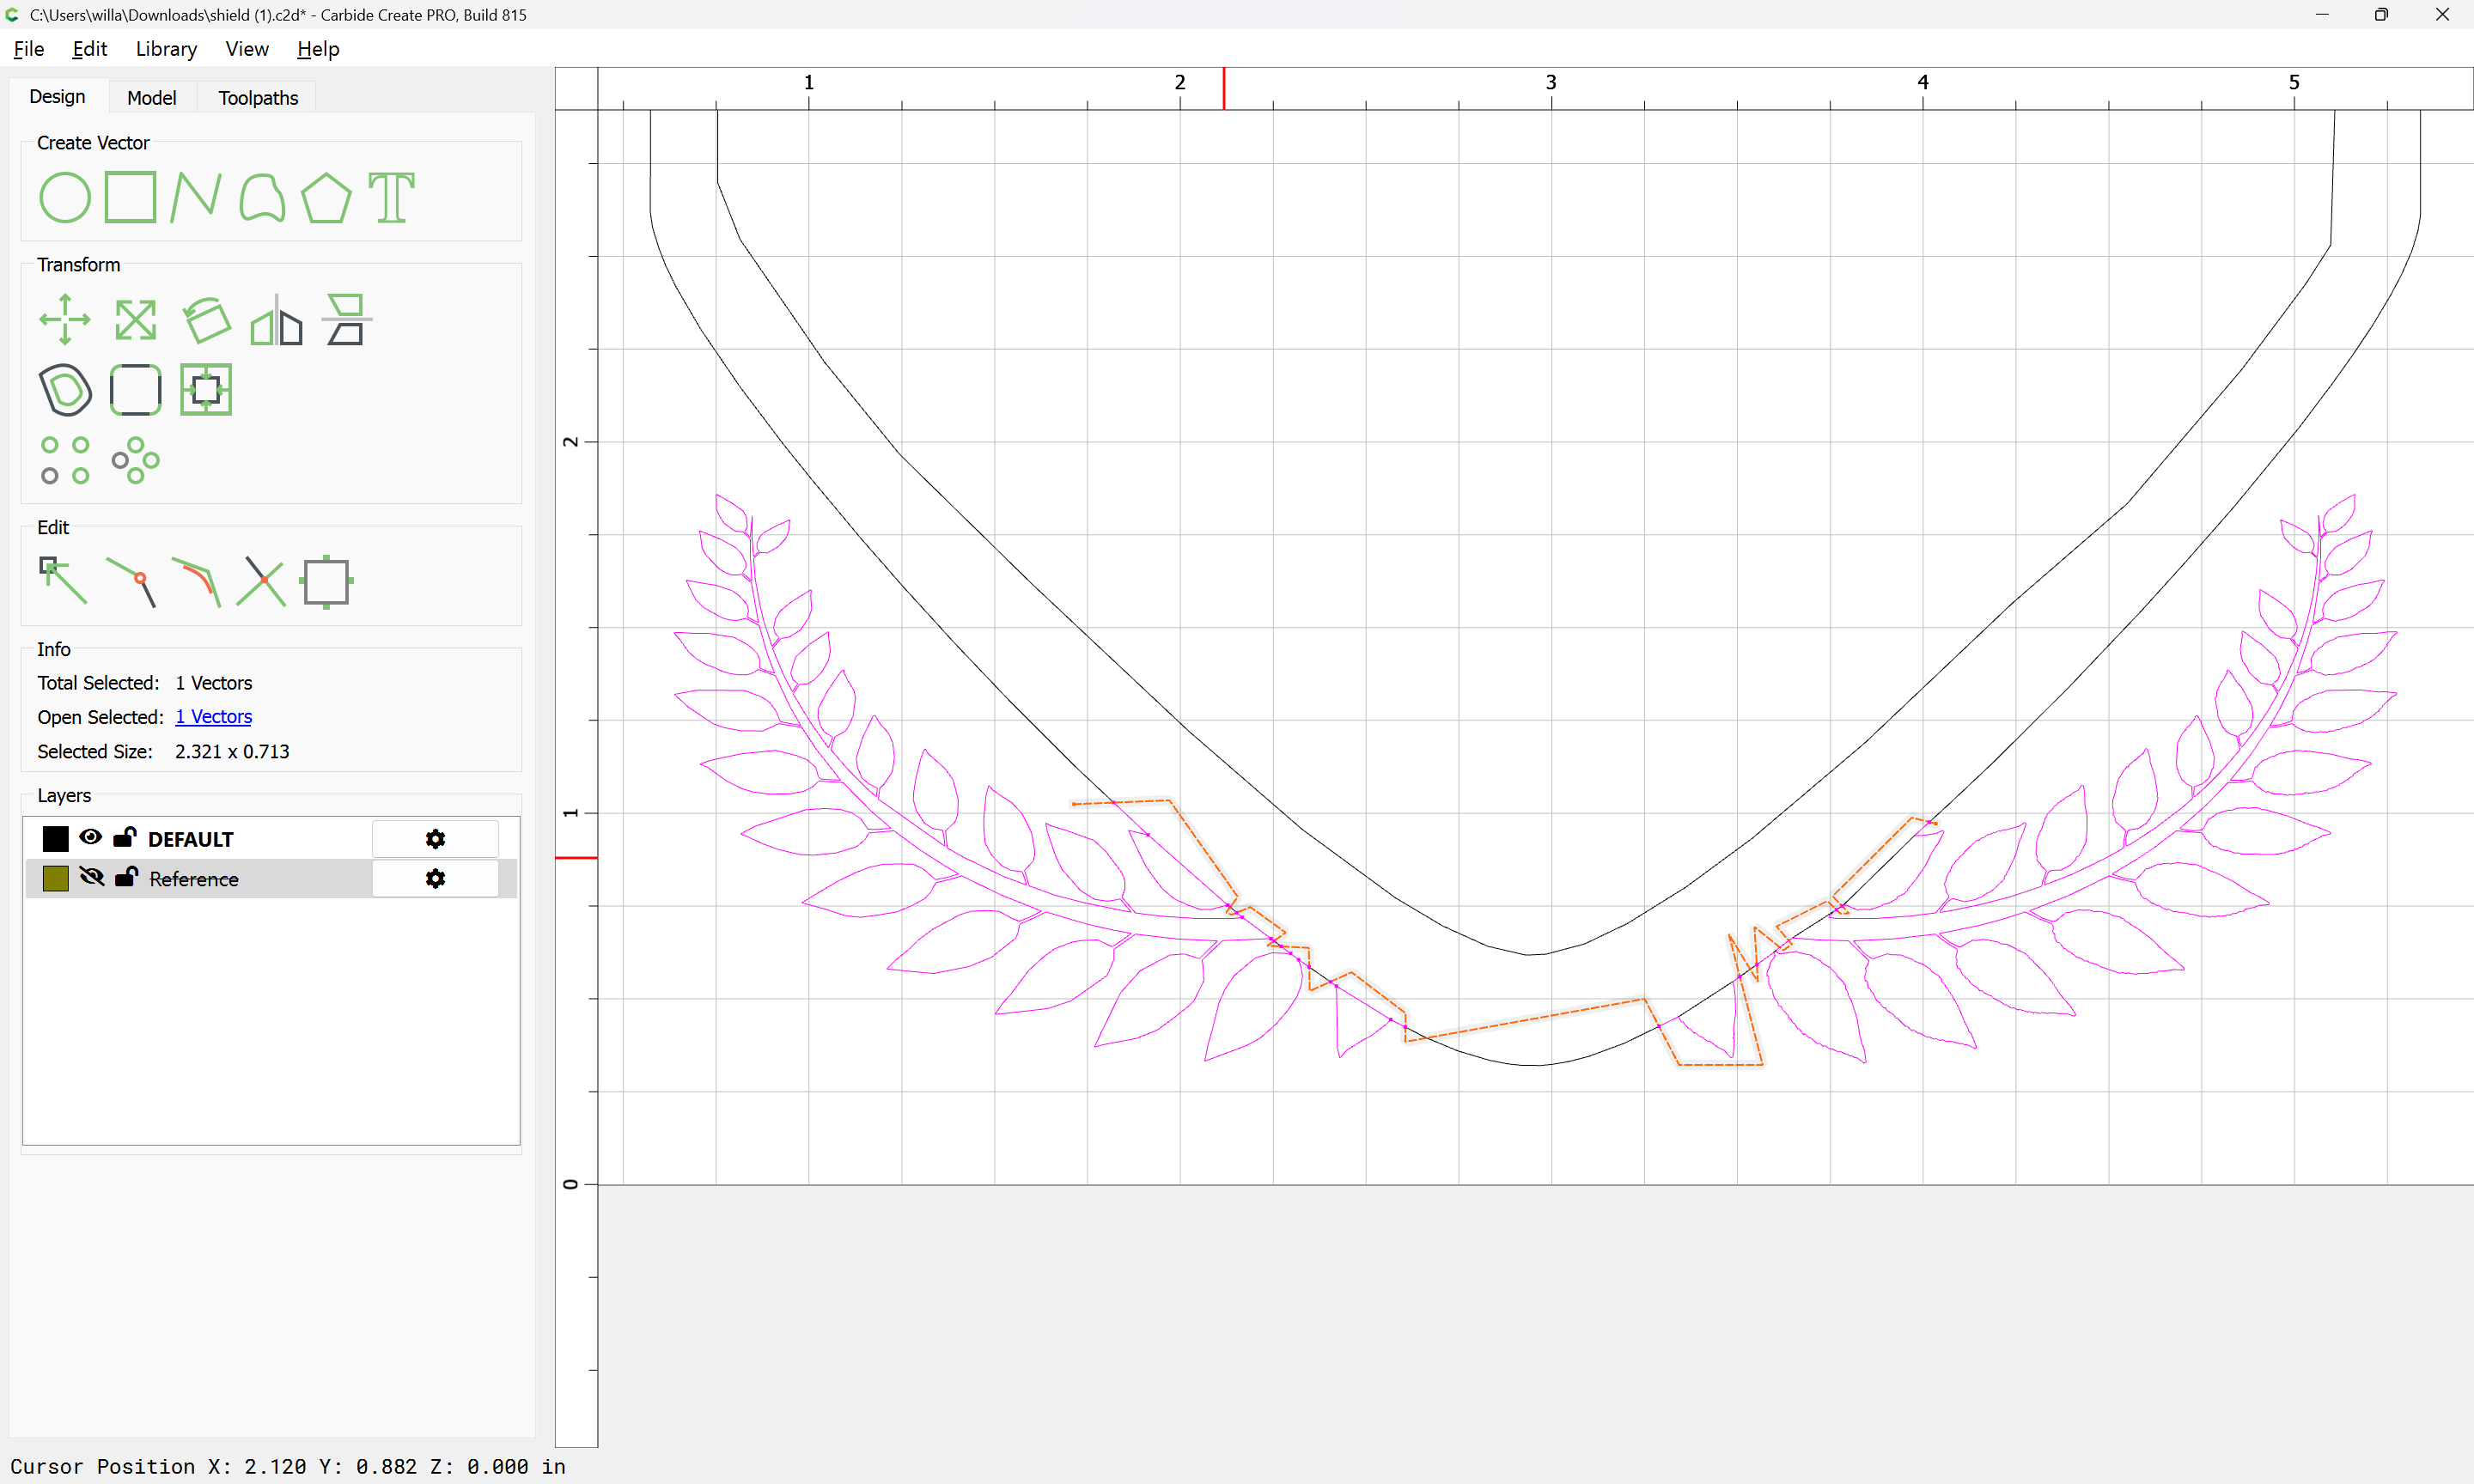Image resolution: width=2474 pixels, height=1484 pixels.
Task: Open the Corner tool icon
Action: [135, 390]
